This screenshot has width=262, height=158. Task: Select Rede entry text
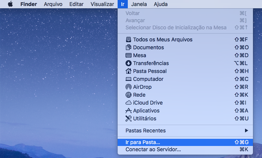point(139,95)
